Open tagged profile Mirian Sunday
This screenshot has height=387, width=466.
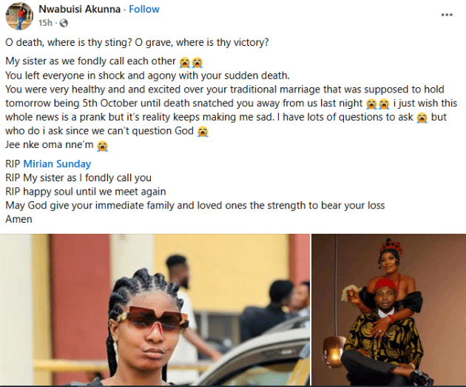coord(57,164)
